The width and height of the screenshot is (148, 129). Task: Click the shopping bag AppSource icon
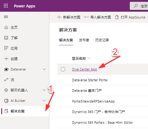click(x=117, y=17)
